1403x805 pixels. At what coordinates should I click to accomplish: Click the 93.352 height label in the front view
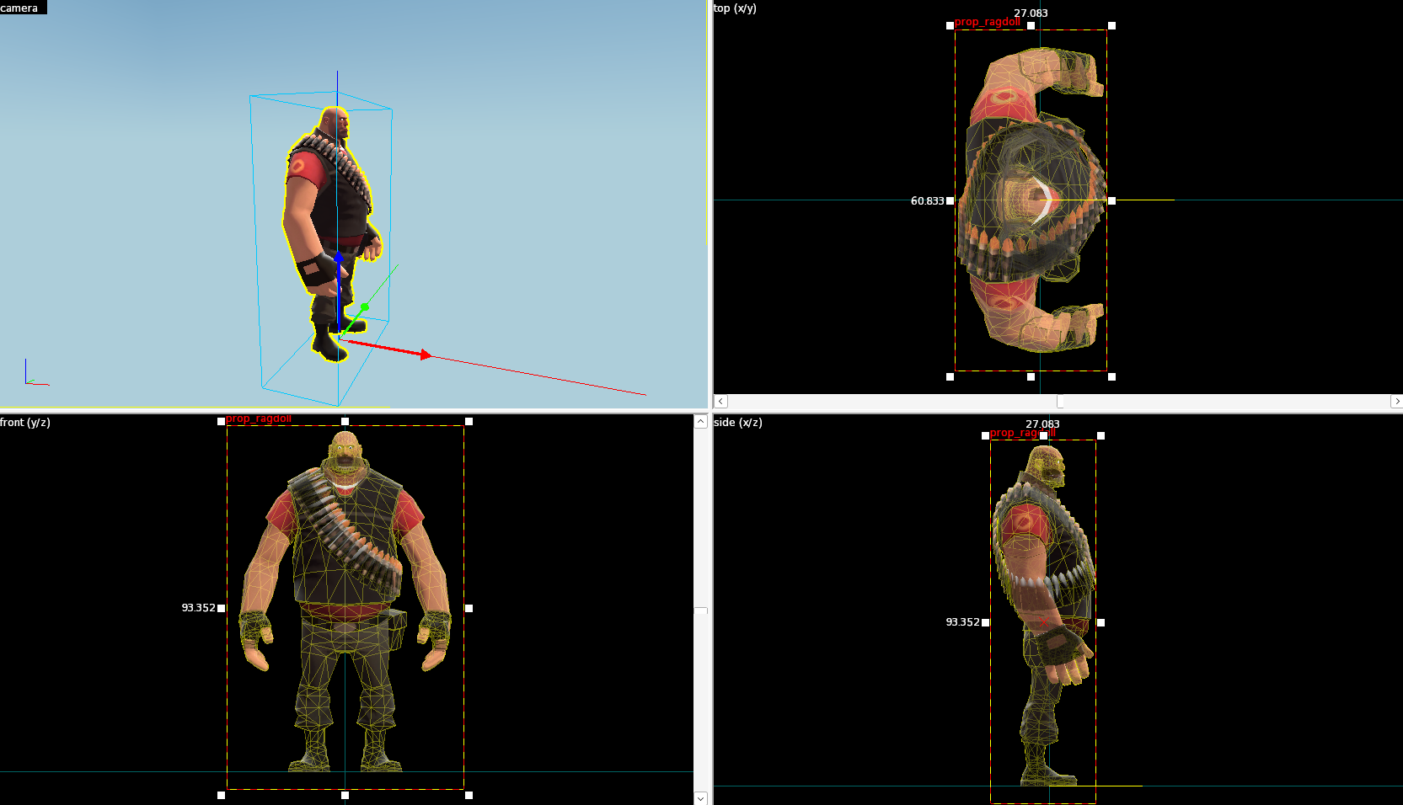pyautogui.click(x=199, y=608)
